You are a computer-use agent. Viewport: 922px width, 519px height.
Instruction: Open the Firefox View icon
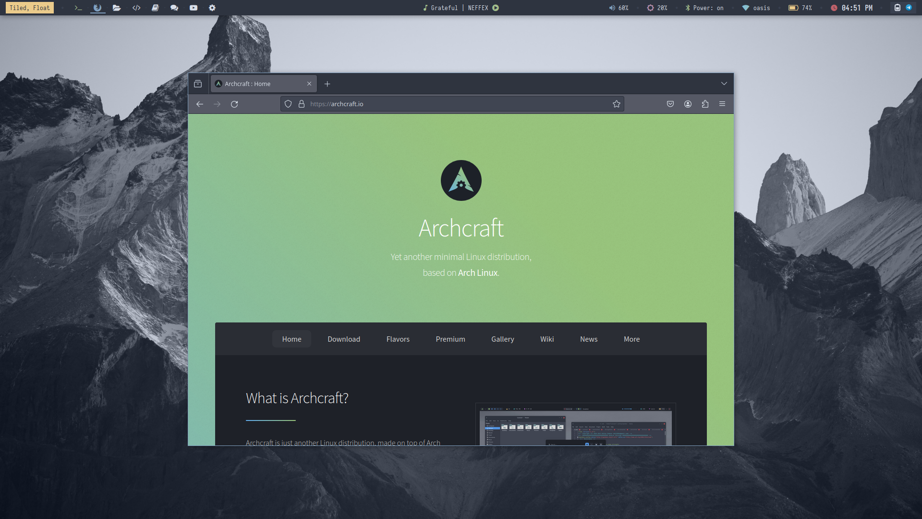tap(198, 84)
